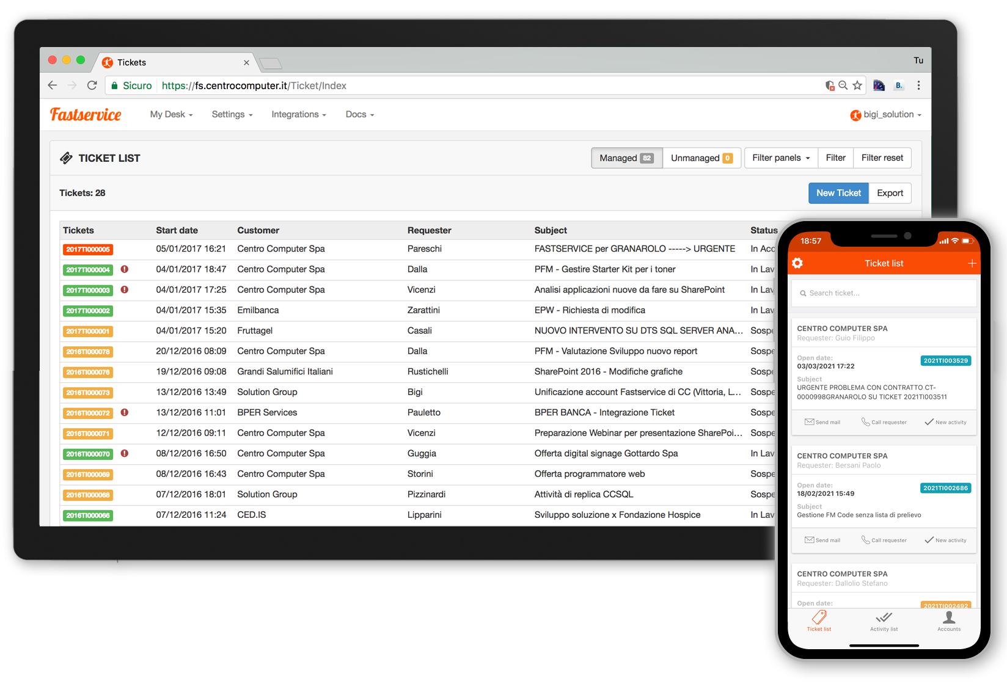The image size is (1007, 684).
Task: Open Activity list tab on phone
Action: coord(884,621)
